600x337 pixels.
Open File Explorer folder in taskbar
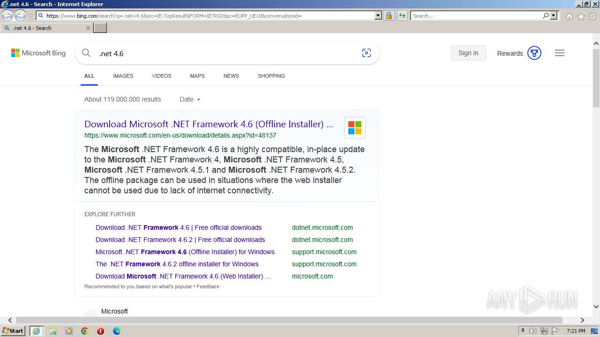tap(53, 331)
